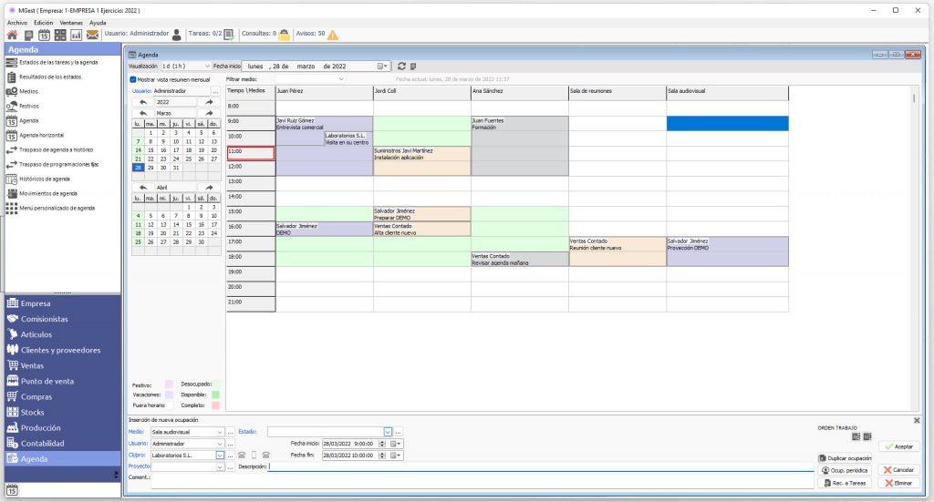Click the Administrador user silhouette icon
This screenshot has width=934, height=502.
[x=176, y=36]
